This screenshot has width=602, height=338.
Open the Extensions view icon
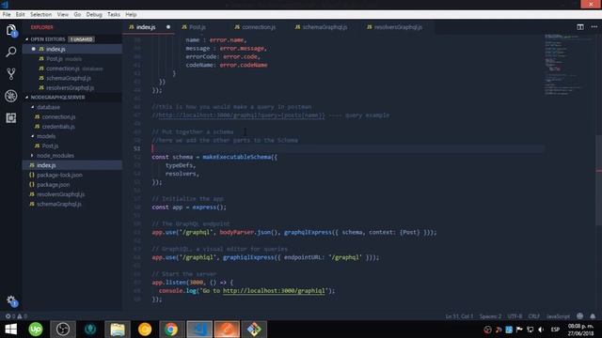10,117
